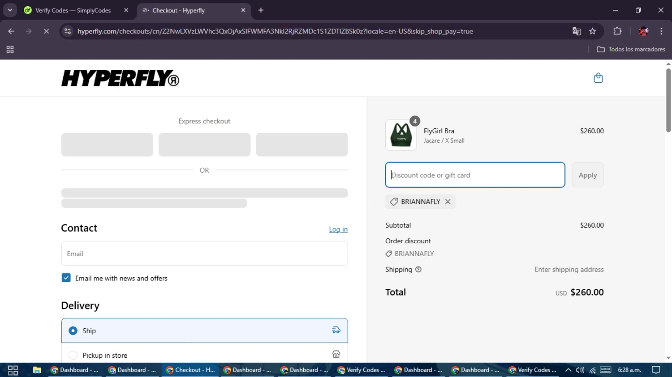Click the shipping info help icon
The height and width of the screenshot is (377, 672).
418,270
